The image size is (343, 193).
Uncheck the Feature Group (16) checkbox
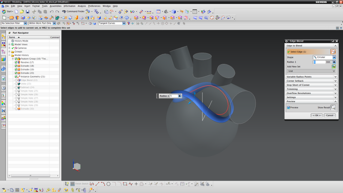pos(16,59)
